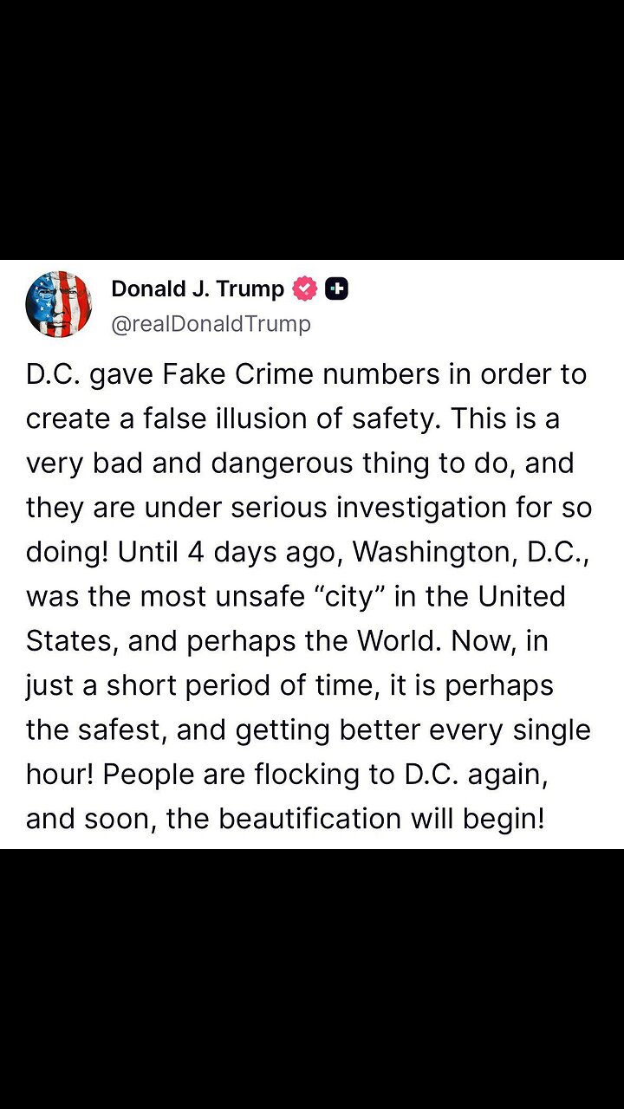Image resolution: width=624 pixels, height=1109 pixels.
Task: Open the flag-painted profile avatar
Action: 59,304
